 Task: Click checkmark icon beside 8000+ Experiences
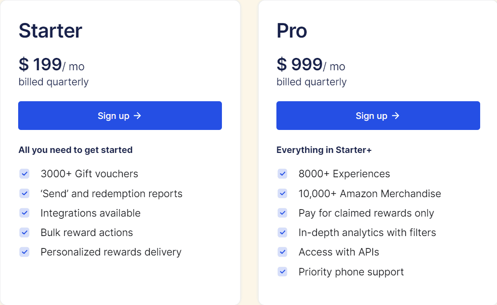282,174
